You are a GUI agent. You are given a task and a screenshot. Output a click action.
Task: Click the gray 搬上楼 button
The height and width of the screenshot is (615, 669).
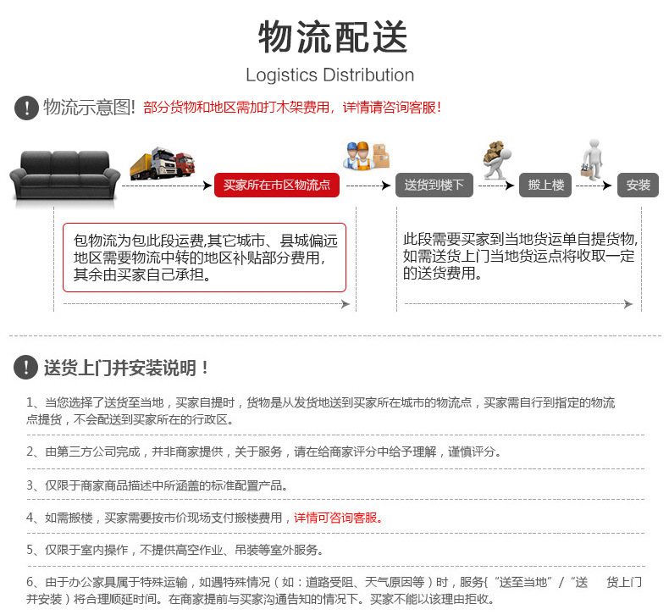click(x=545, y=185)
